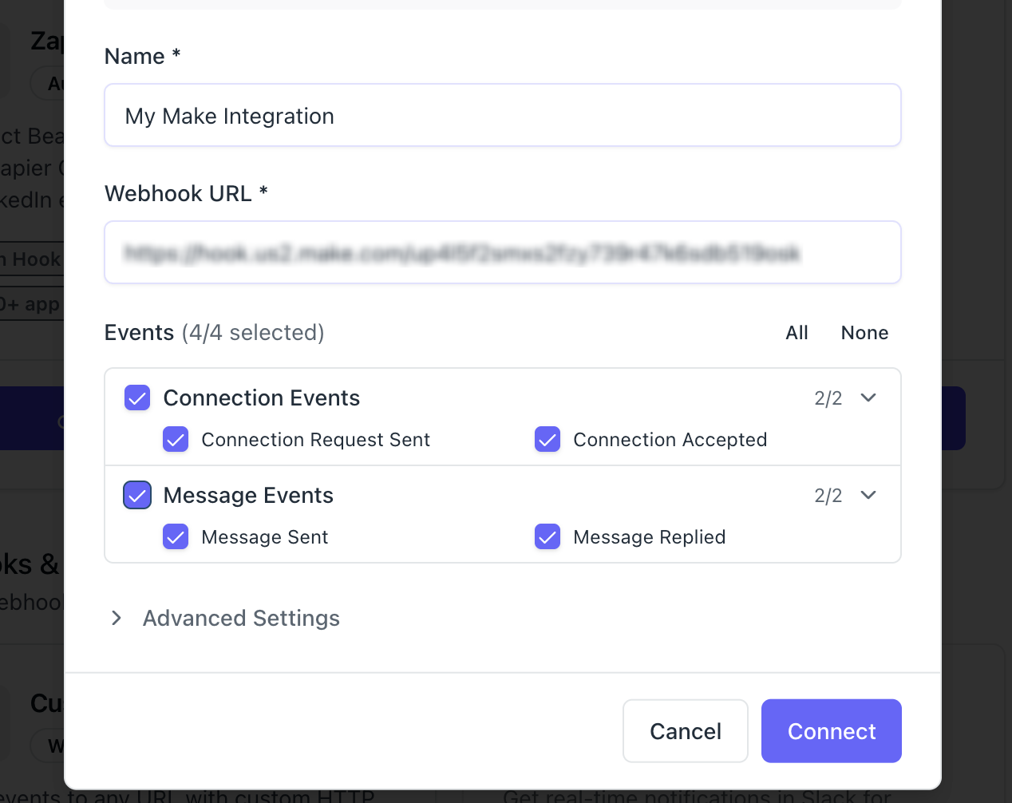Click the Message Replied label

click(649, 537)
